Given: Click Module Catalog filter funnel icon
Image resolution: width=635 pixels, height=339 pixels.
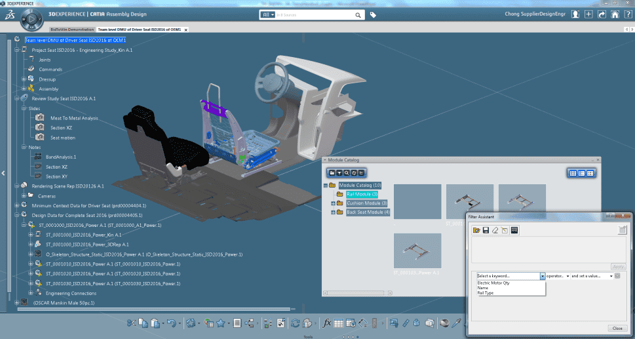Looking at the screenshot, I should pos(339,172).
